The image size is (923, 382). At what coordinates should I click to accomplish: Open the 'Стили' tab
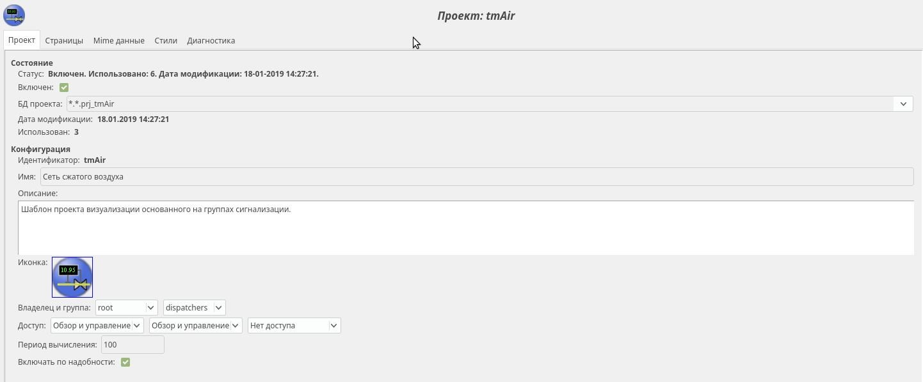click(x=166, y=40)
